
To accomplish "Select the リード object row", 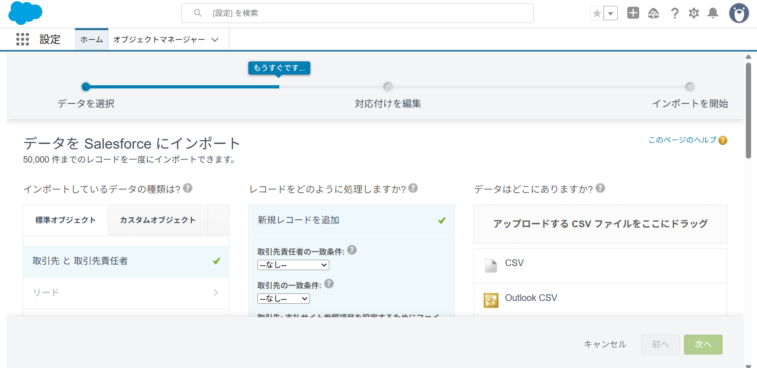I will tap(126, 293).
